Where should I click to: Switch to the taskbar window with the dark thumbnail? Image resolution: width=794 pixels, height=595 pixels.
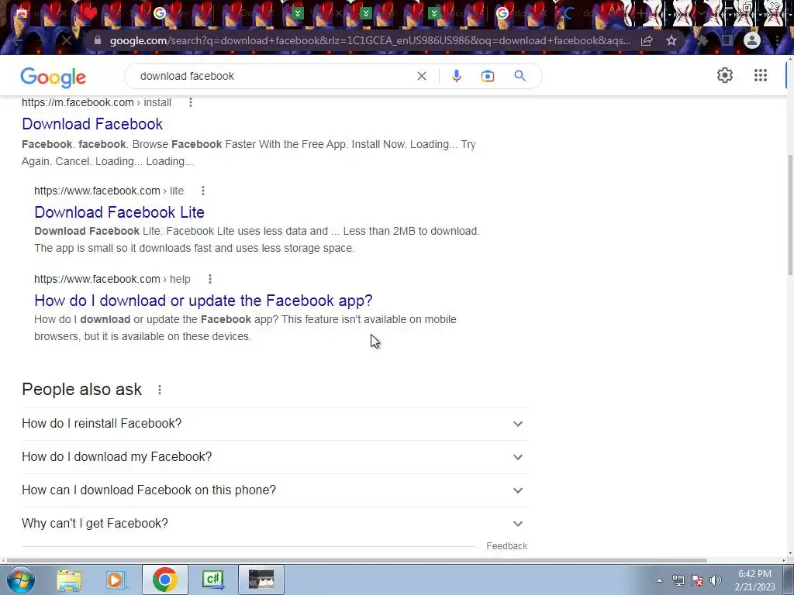tap(261, 580)
